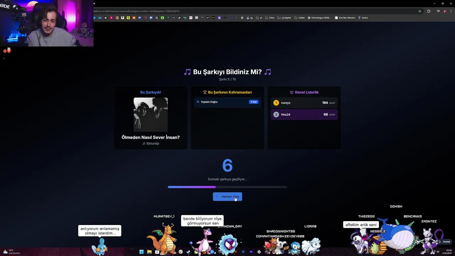This screenshot has width=455, height=256.
Task: Open the Dermalogica DAM bookmark
Action: click(x=319, y=18)
